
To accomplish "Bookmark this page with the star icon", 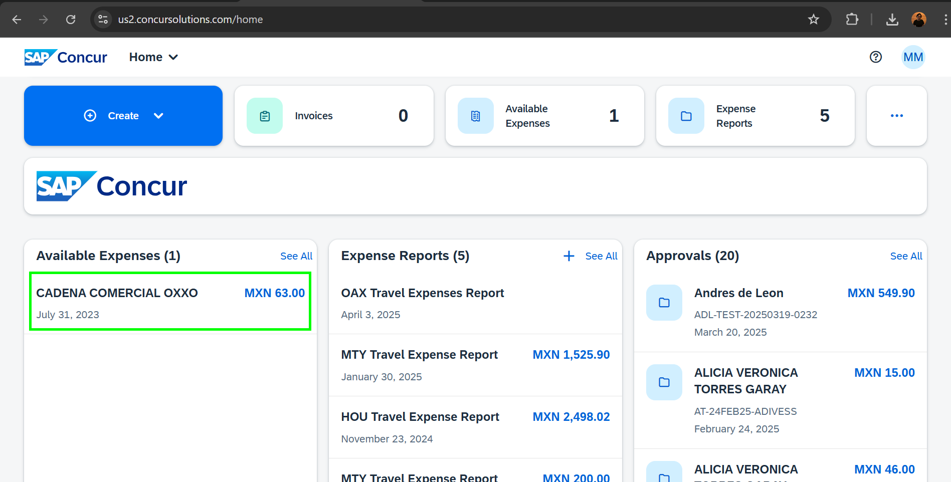I will [x=813, y=20].
